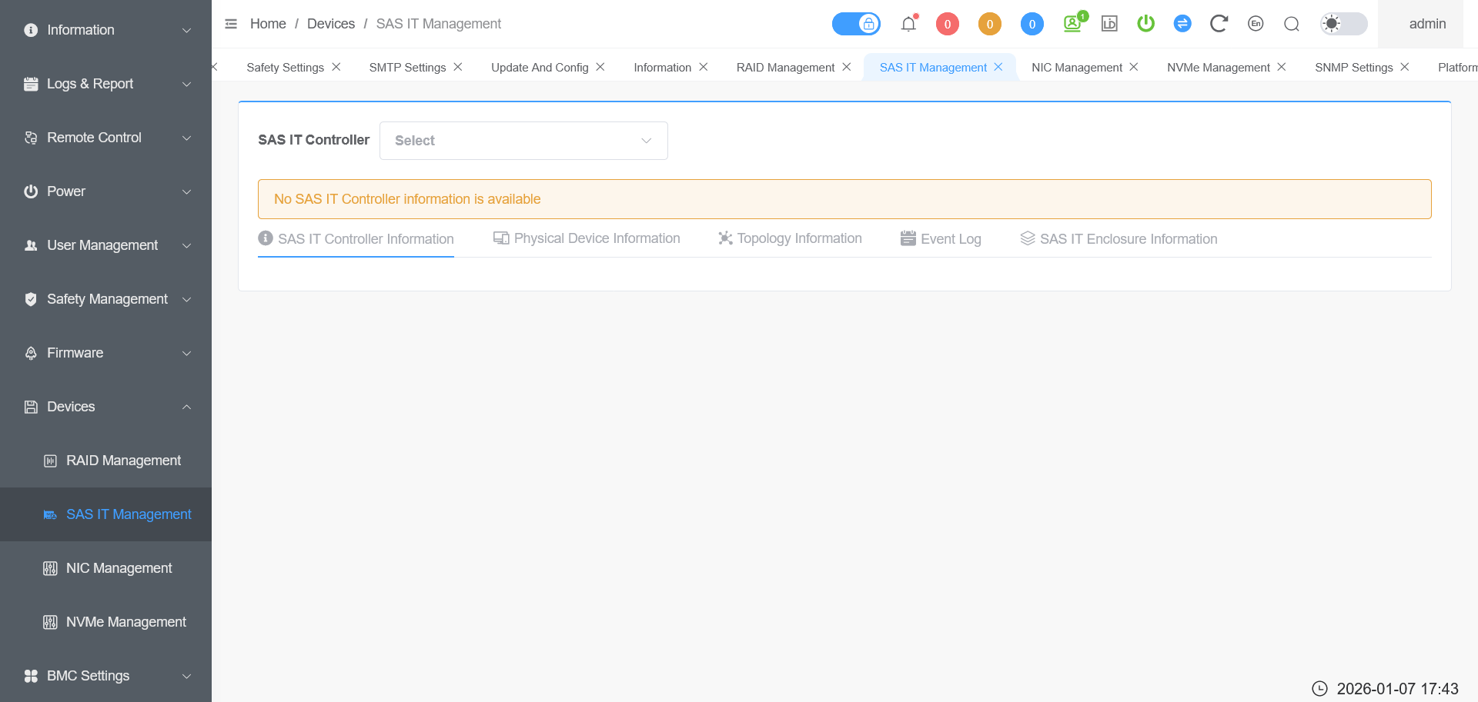Open the SAS IT Controller dropdown
The width and height of the screenshot is (1478, 702).
coord(523,141)
